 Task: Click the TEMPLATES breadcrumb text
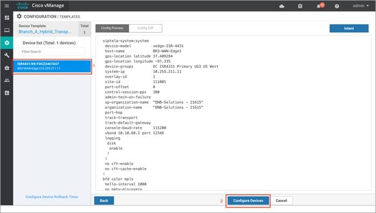pos(69,17)
